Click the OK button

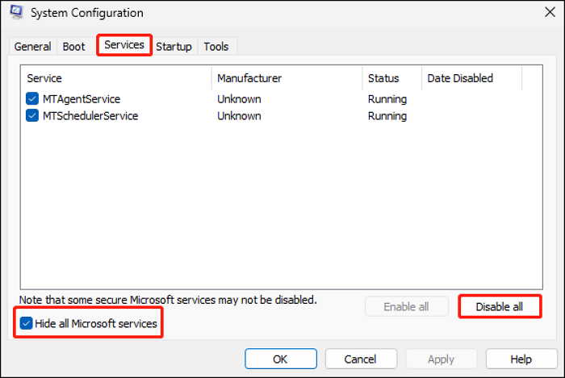tap(280, 359)
